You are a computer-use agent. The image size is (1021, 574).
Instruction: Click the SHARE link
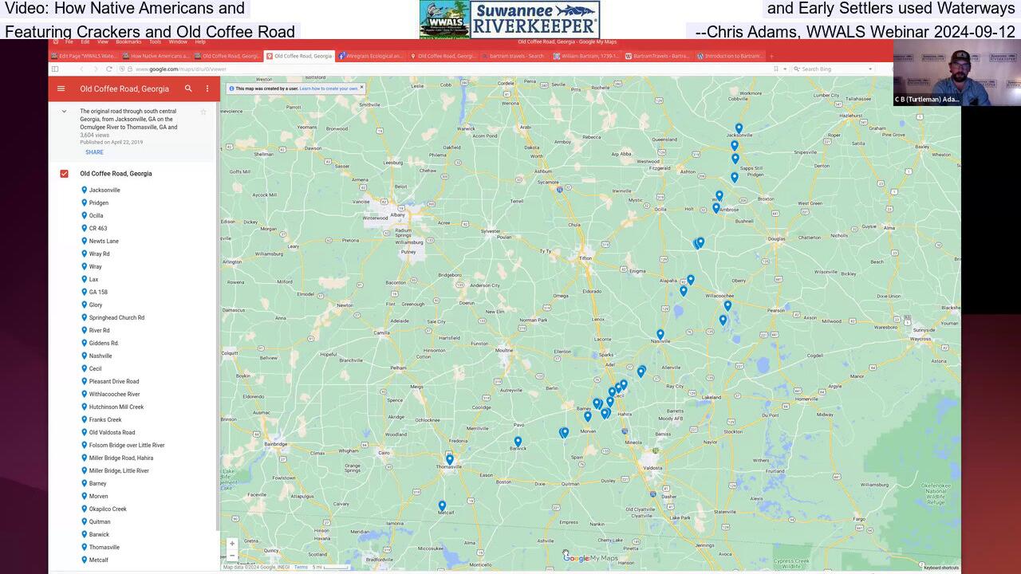pos(94,152)
